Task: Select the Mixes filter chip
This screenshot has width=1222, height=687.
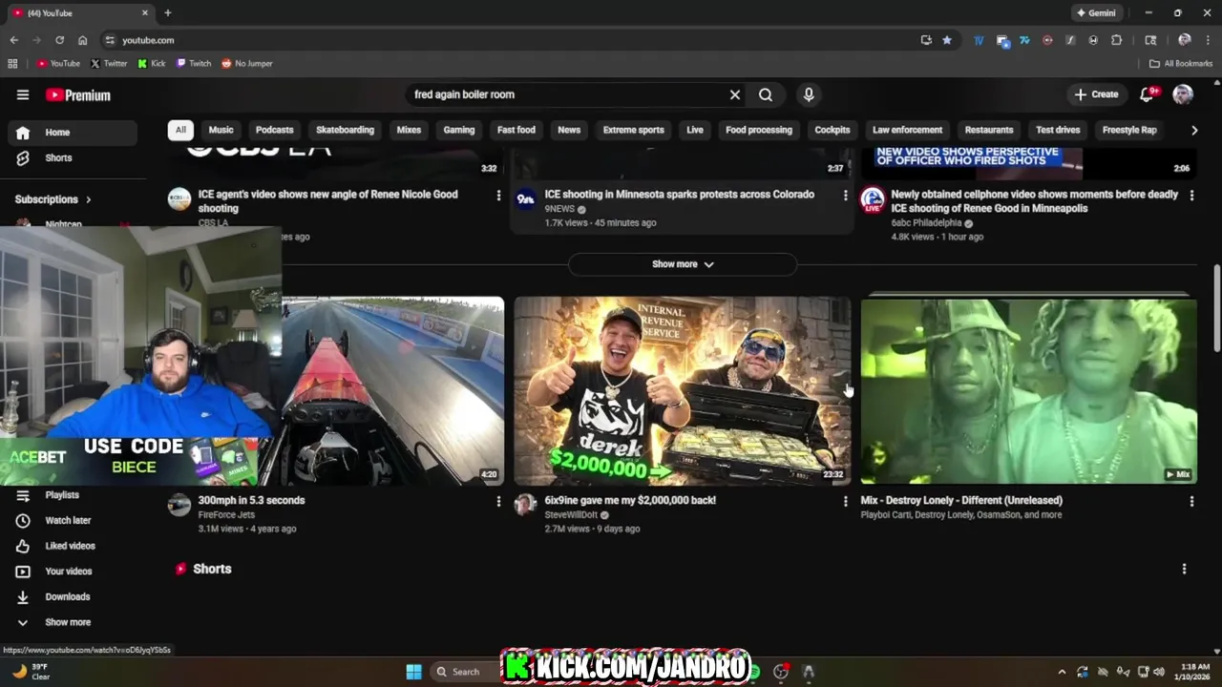Action: tap(409, 130)
